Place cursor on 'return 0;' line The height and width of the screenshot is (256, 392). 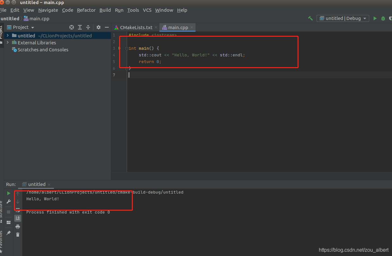(150, 62)
